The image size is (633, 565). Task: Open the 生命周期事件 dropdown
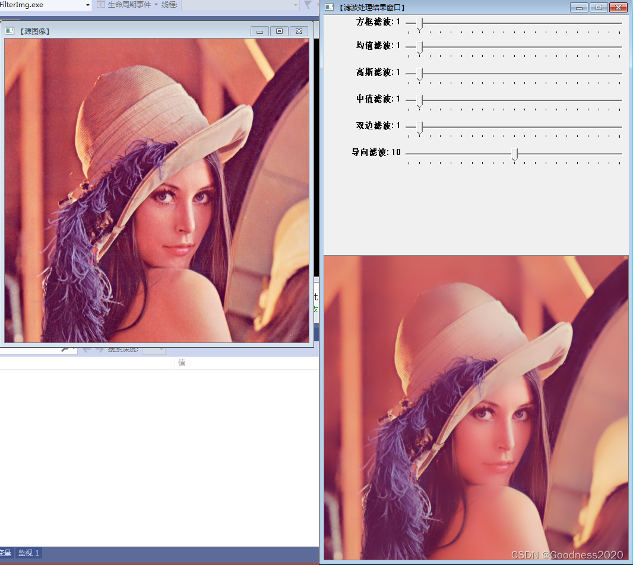[x=156, y=5]
